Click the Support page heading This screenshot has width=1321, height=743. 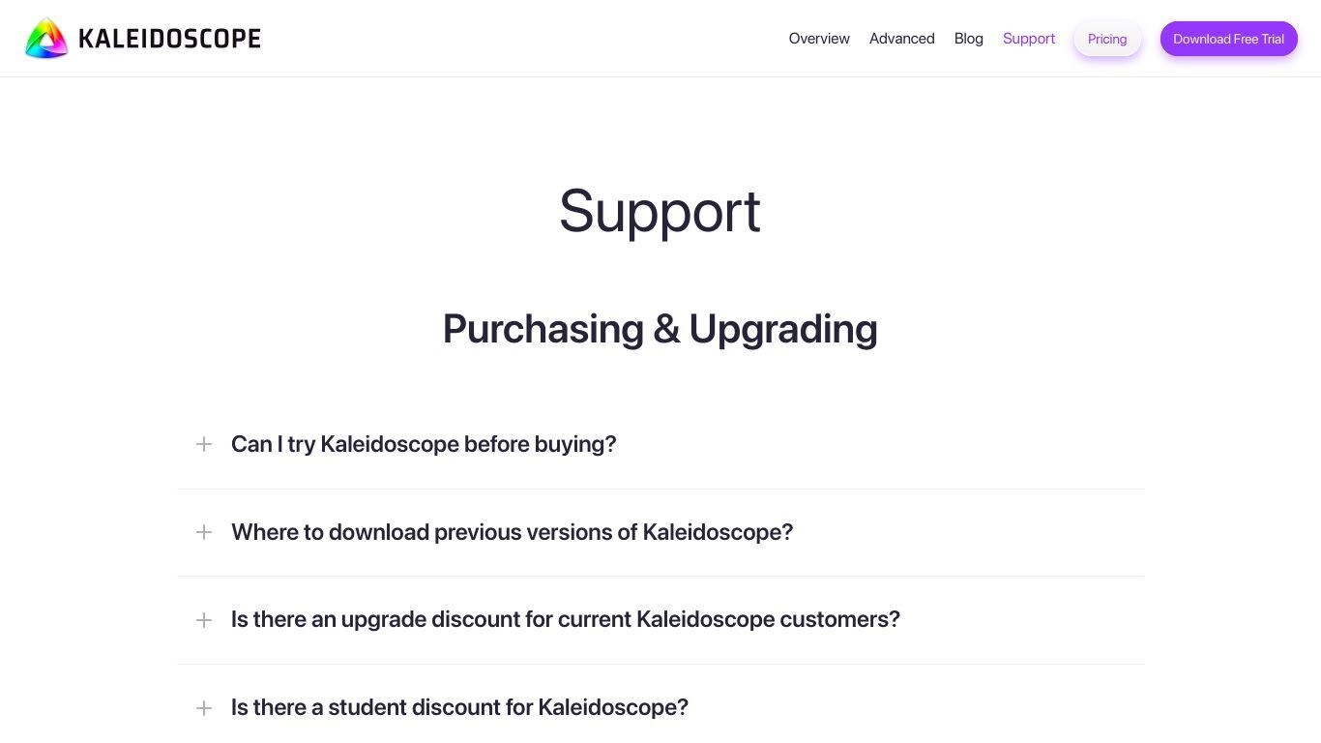coord(660,211)
